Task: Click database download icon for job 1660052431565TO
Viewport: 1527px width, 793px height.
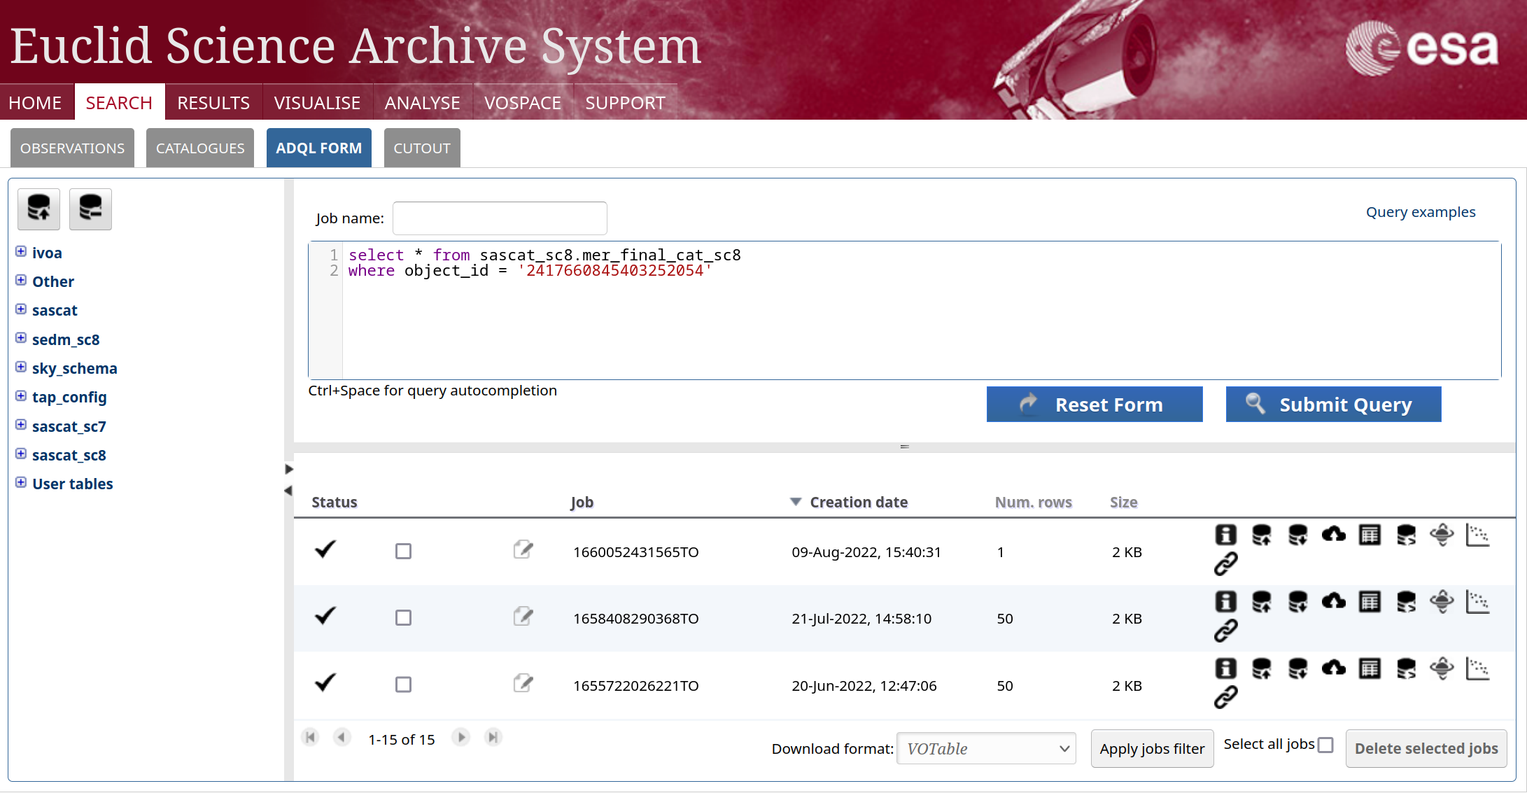Action: 1297,535
